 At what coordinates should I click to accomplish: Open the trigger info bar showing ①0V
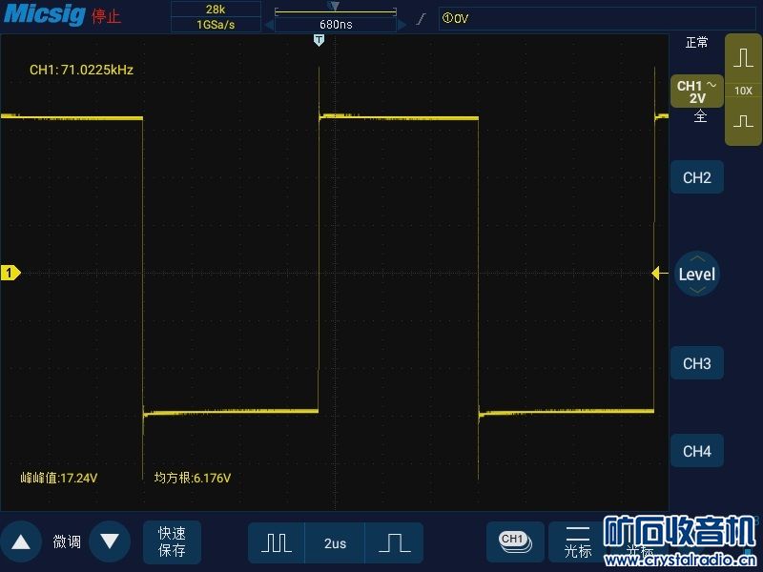597,18
